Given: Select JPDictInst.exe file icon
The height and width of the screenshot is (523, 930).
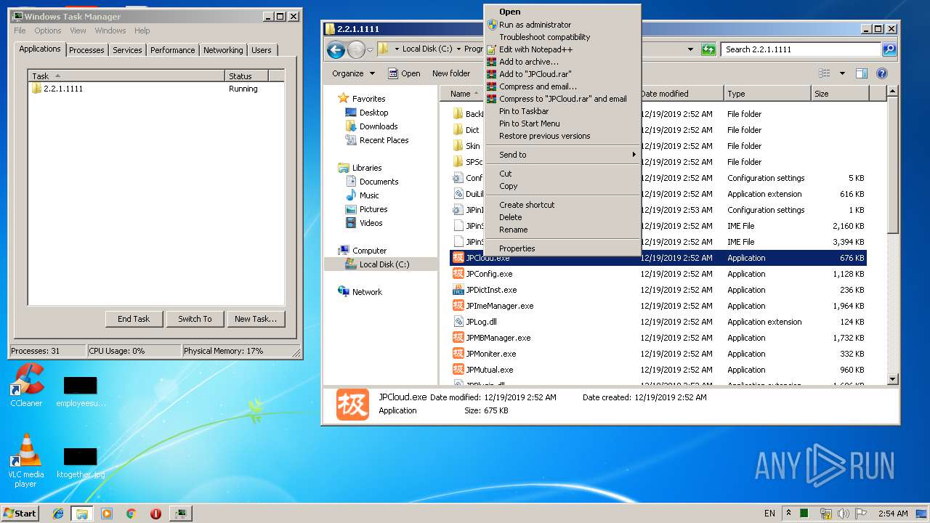Looking at the screenshot, I should pyautogui.click(x=458, y=290).
